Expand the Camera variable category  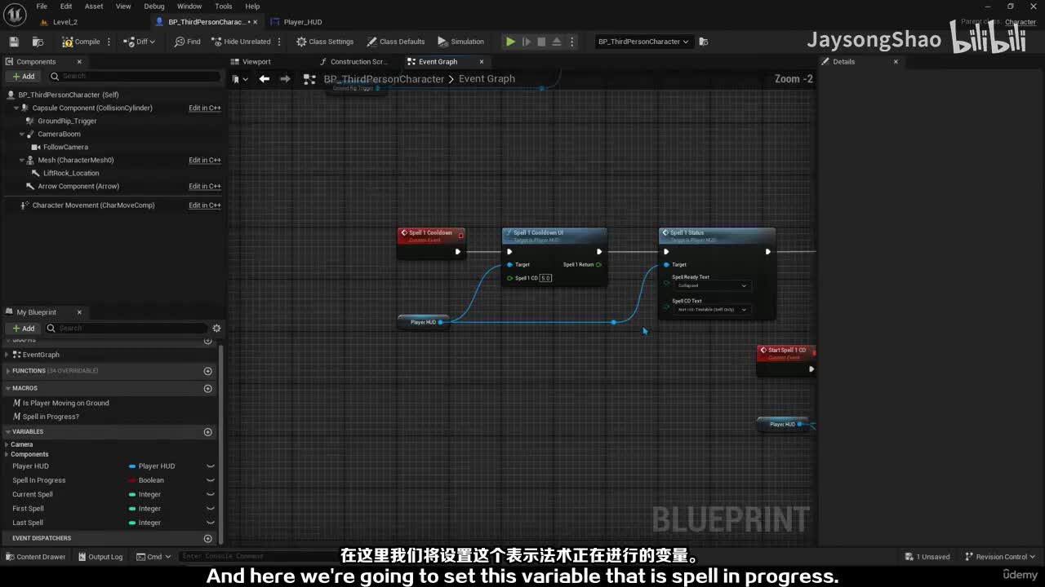pos(7,444)
